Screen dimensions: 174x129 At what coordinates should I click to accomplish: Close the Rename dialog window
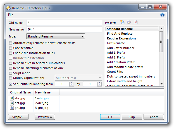click(x=160, y=7)
